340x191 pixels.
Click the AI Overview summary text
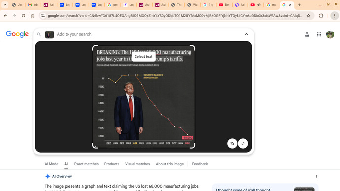121,188
